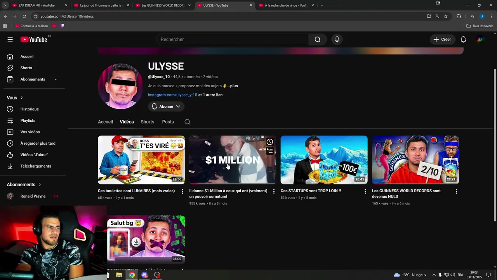This screenshot has width=497, height=280.
Task: Expand channel description with ...plus
Action: 233,86
